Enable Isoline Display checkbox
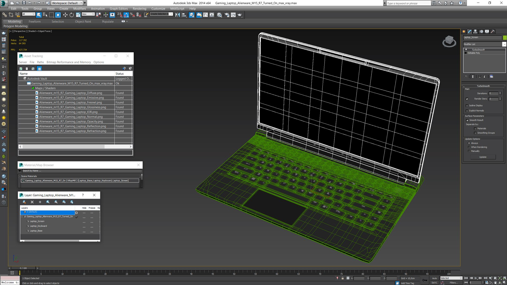 (x=467, y=106)
